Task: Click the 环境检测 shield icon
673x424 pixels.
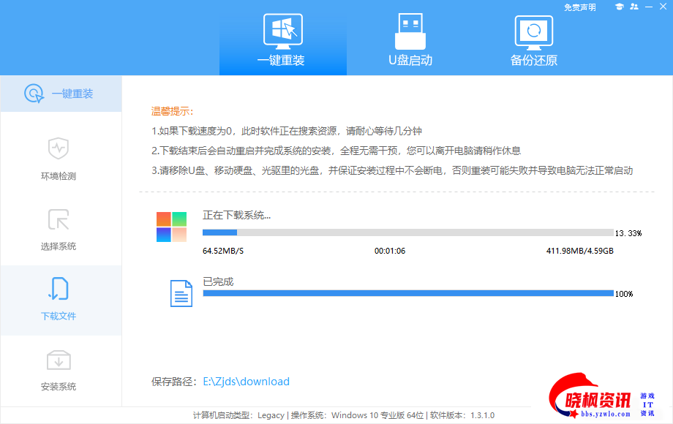Action: click(59, 148)
